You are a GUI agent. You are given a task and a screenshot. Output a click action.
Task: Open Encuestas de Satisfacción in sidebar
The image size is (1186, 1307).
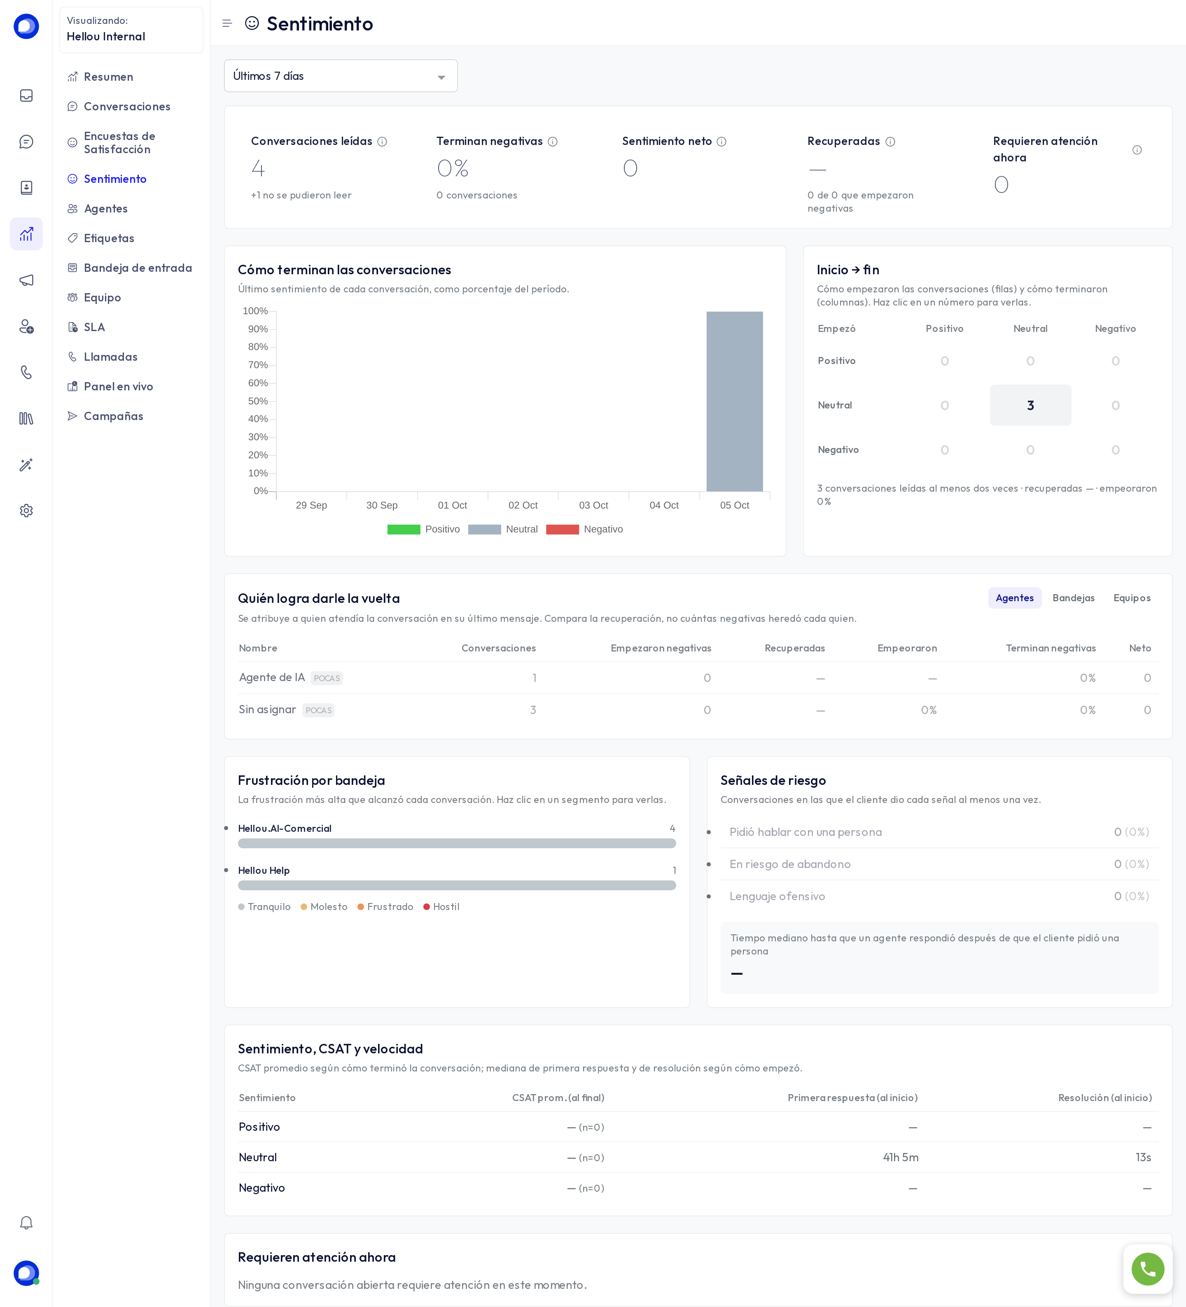pyautogui.click(x=119, y=142)
